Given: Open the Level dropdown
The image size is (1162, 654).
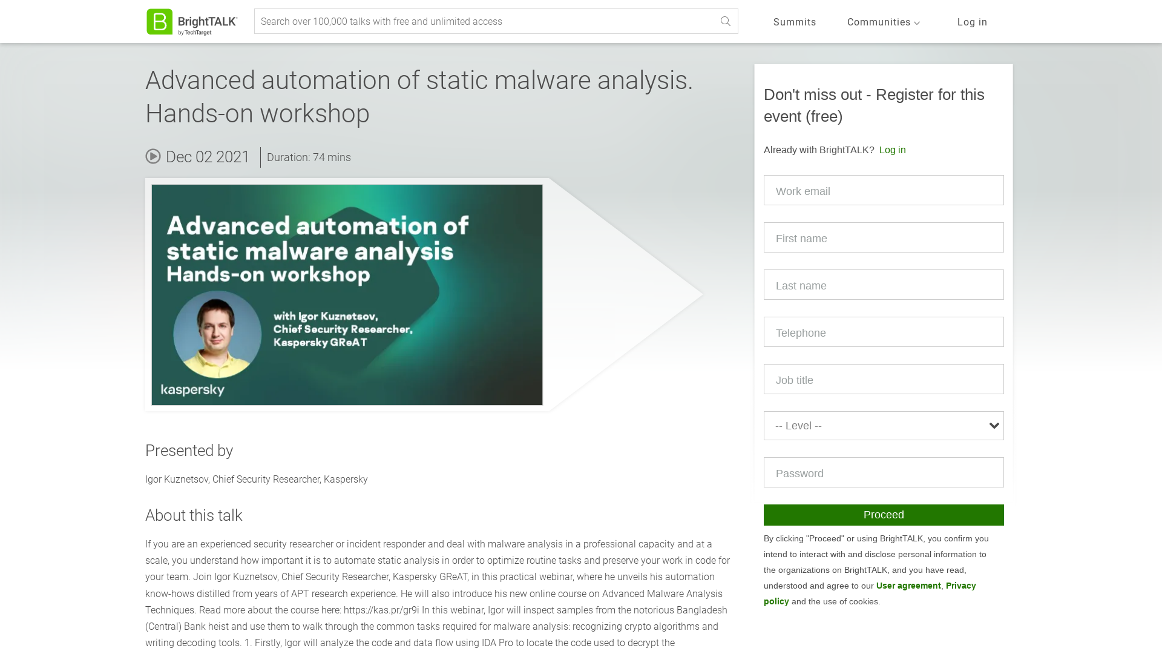Looking at the screenshot, I should pyautogui.click(x=884, y=426).
